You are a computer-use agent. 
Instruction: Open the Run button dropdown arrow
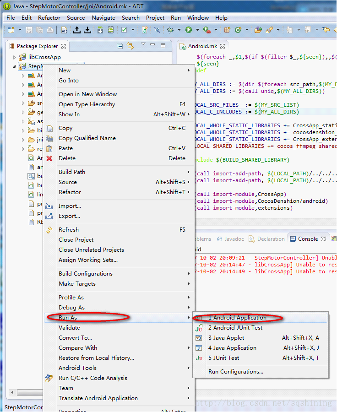click(x=196, y=30)
